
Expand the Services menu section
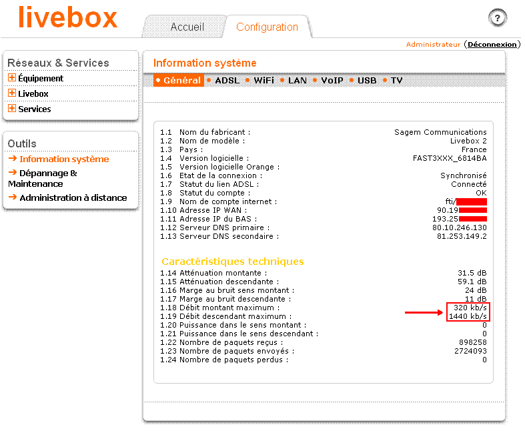[x=12, y=109]
